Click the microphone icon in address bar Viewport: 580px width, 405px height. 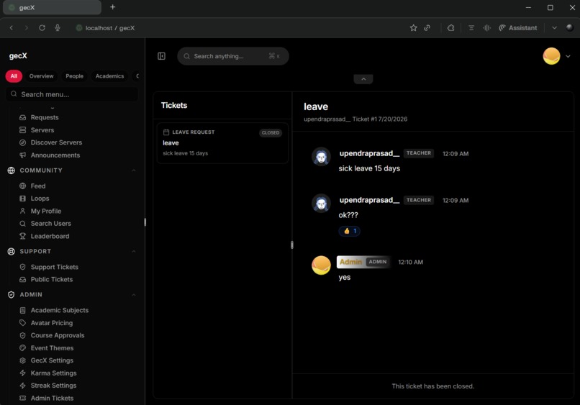58,28
